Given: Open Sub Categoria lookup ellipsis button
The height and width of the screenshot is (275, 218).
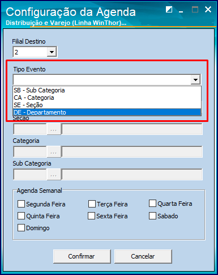Looking at the screenshot, I should 54,175.
